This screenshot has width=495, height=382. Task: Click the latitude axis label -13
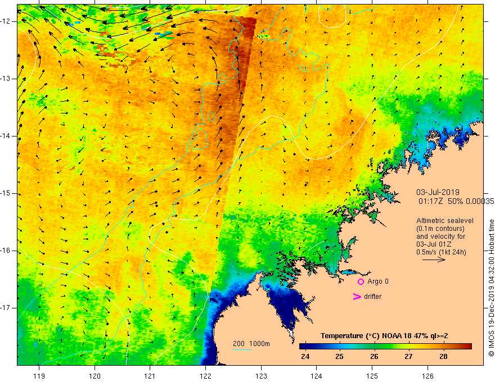click(x=6, y=79)
